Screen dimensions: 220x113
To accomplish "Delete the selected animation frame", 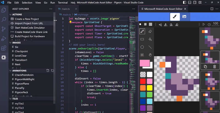I will click(215, 67).
